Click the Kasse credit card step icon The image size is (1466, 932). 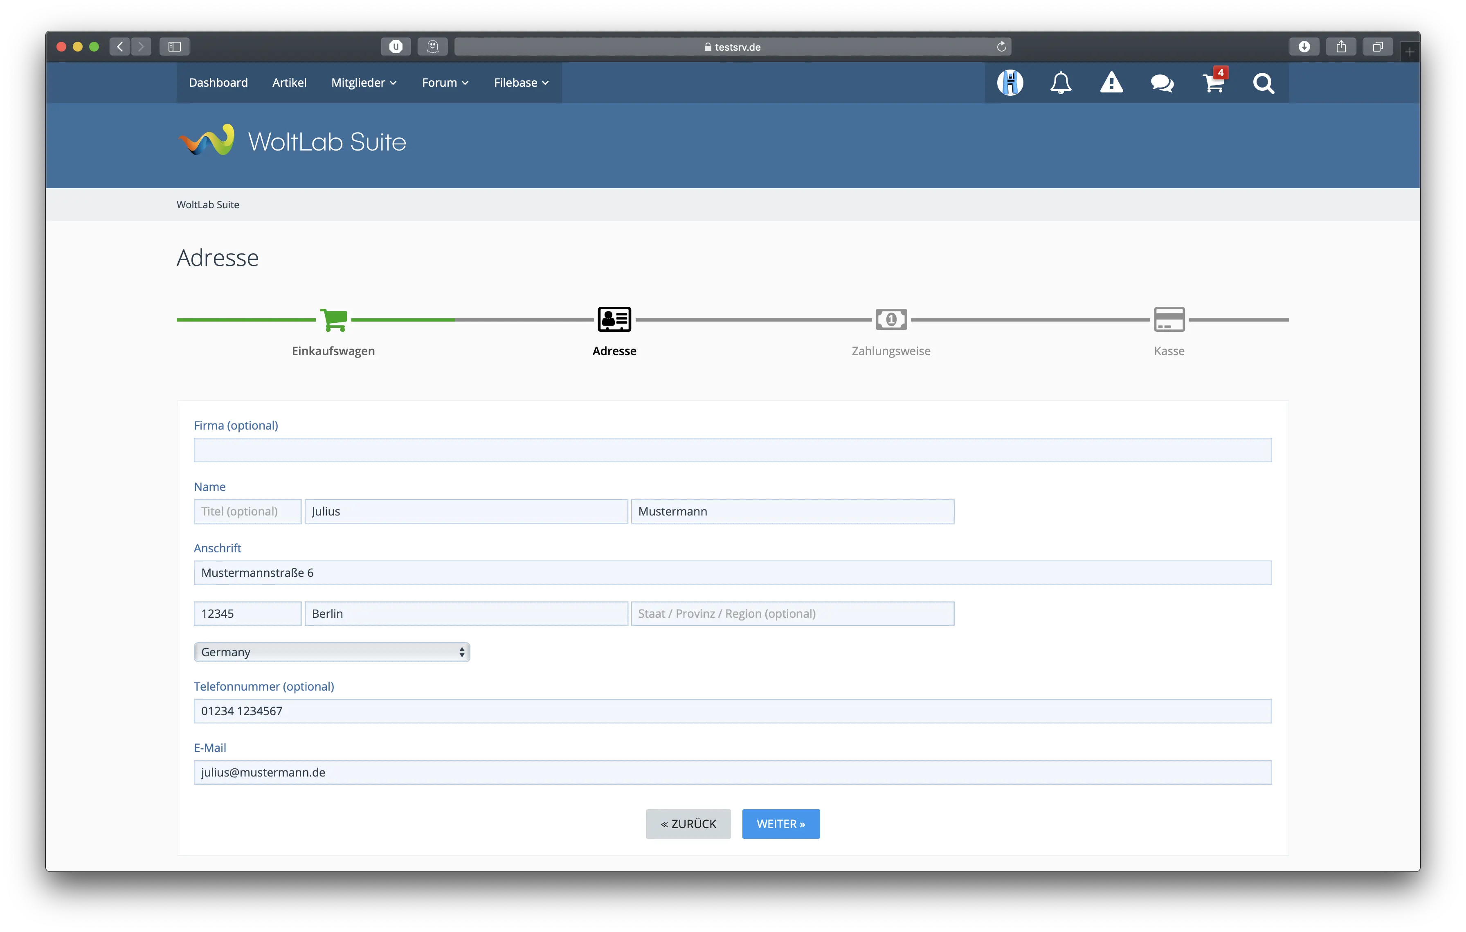(x=1169, y=320)
